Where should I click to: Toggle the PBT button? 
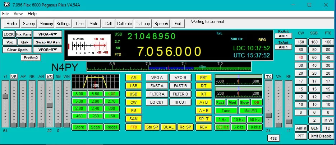click(x=203, y=78)
